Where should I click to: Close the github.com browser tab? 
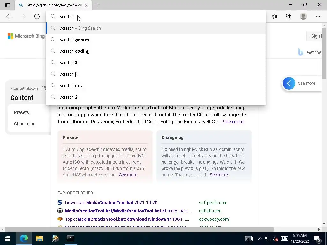(x=86, y=5)
